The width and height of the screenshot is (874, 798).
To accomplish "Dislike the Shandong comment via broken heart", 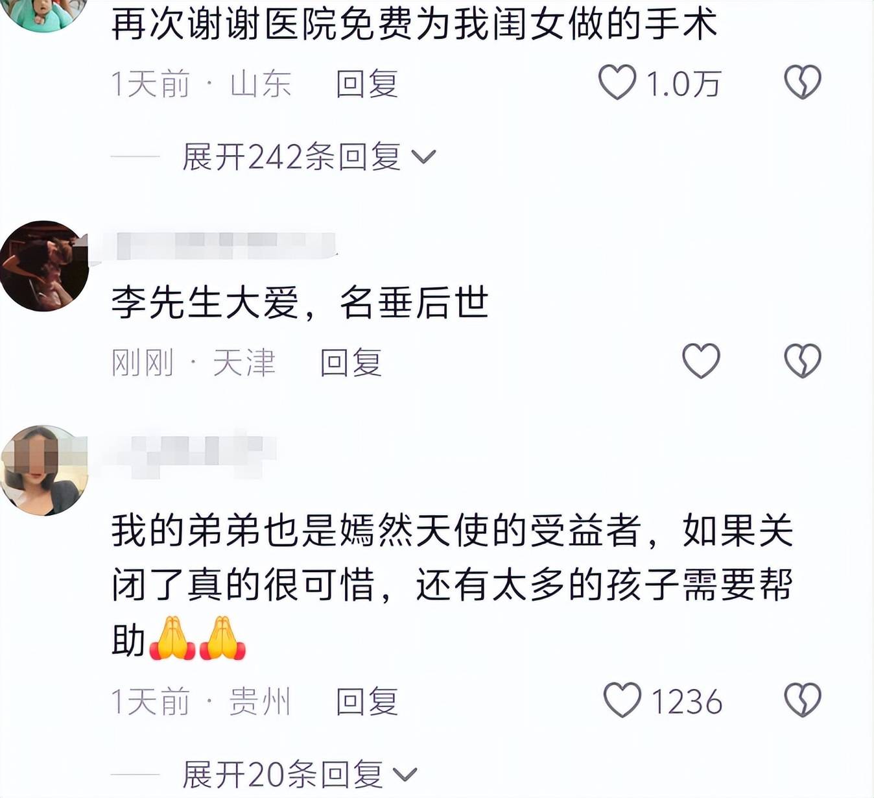I will [x=803, y=82].
